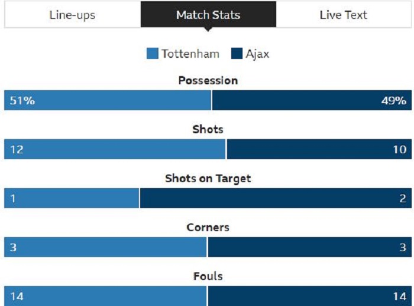Click the Corners heading
Image resolution: width=414 pixels, height=306 pixels.
click(208, 227)
